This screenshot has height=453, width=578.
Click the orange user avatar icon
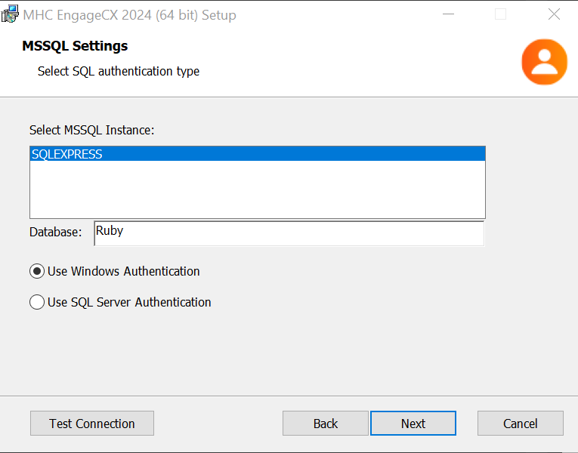point(544,62)
